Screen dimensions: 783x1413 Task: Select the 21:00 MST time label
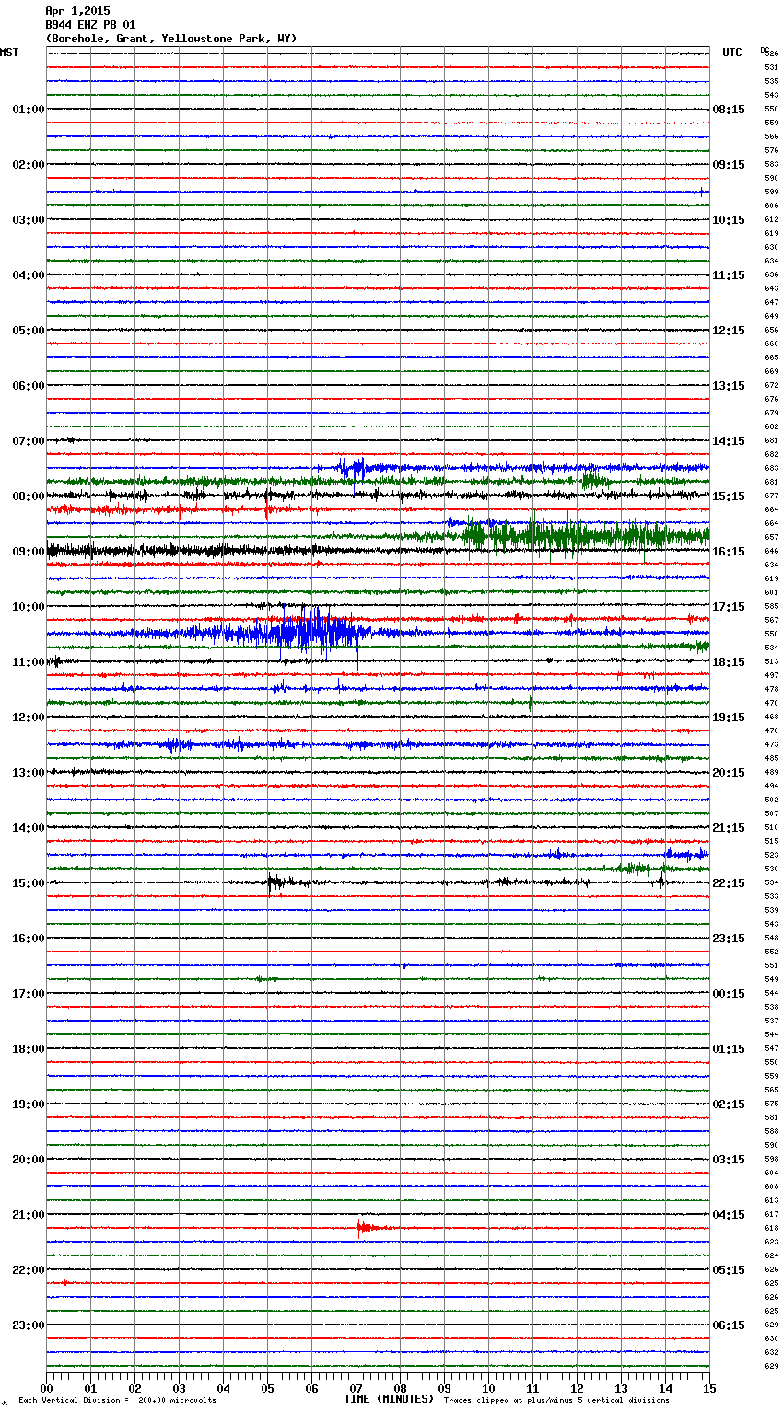click(x=29, y=1215)
